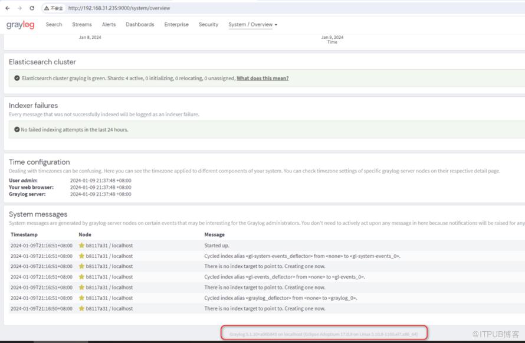This screenshot has height=343, width=525.
Task: Click the browser address bar URL
Action: point(119,8)
